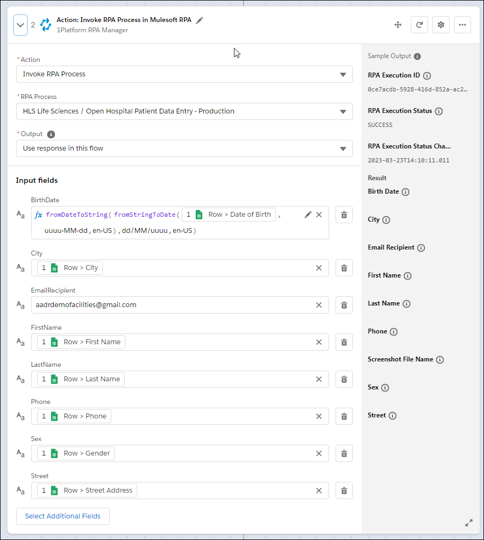Viewport: 484px width, 540px height.
Task: Click the Select Additional Fields button
Action: point(63,516)
